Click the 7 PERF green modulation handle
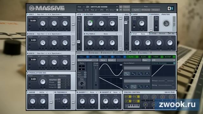203x114 pixels. [x=162, y=57]
